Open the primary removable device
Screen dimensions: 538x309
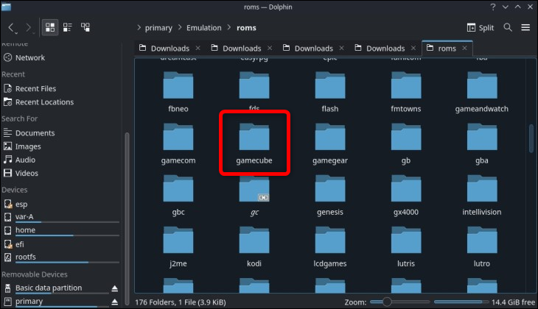pyautogui.click(x=29, y=302)
